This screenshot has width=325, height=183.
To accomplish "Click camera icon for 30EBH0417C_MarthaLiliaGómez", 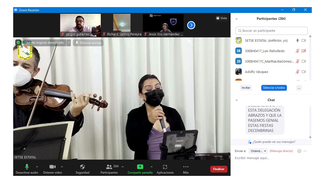I will click(x=304, y=61).
